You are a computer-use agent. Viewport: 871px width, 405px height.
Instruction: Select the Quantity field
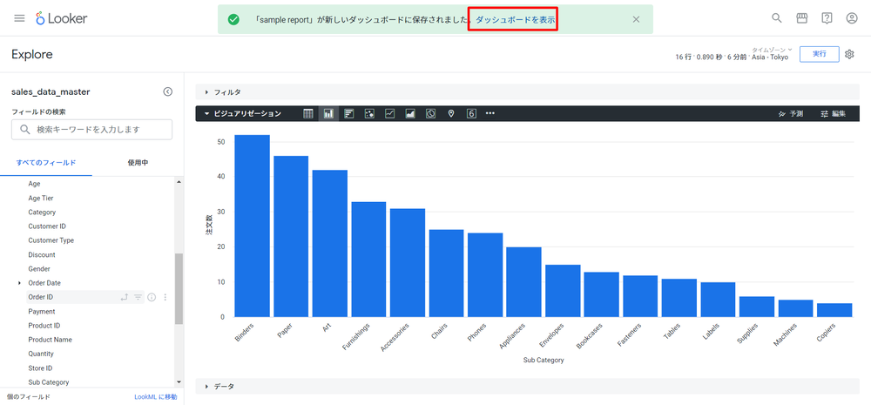(x=41, y=354)
